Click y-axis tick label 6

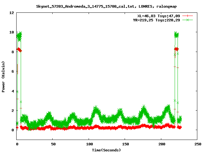click(13, 71)
